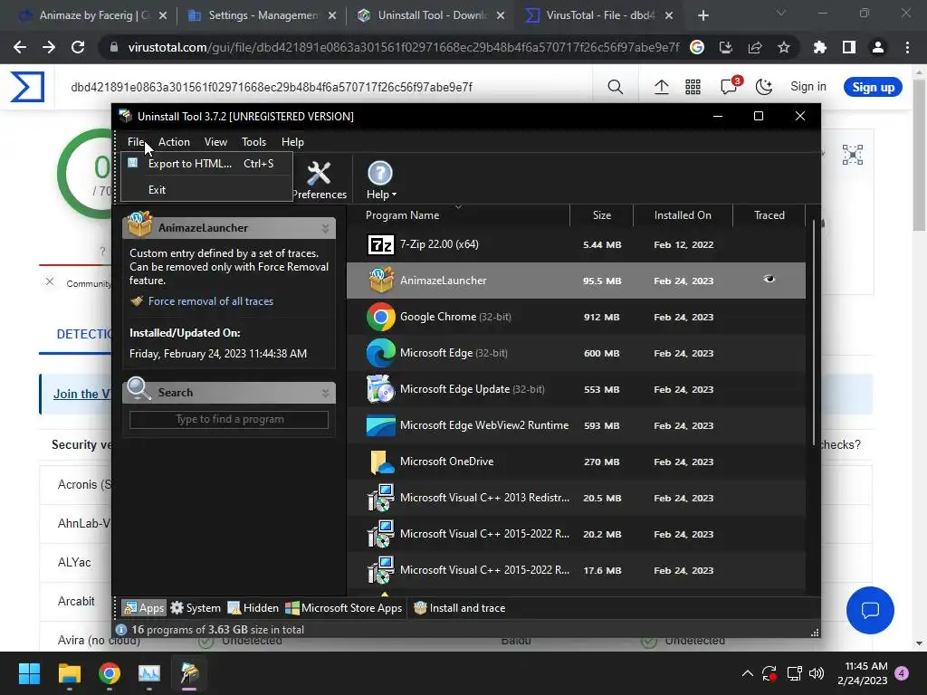Click VirusTotal search magnifier icon
927x695 pixels.
tap(616, 88)
